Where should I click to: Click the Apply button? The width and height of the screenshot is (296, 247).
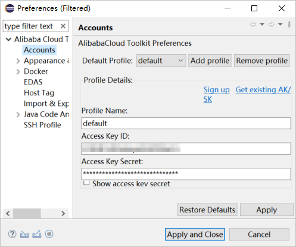coord(266,210)
